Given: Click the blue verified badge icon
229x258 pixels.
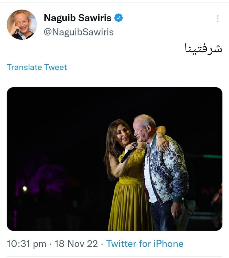Looking at the screenshot, I should (x=119, y=18).
